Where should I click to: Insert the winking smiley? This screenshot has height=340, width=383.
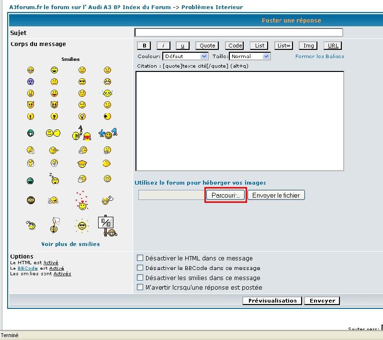click(107, 105)
